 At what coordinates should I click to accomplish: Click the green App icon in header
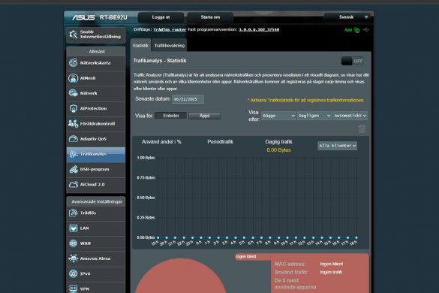pos(356,30)
